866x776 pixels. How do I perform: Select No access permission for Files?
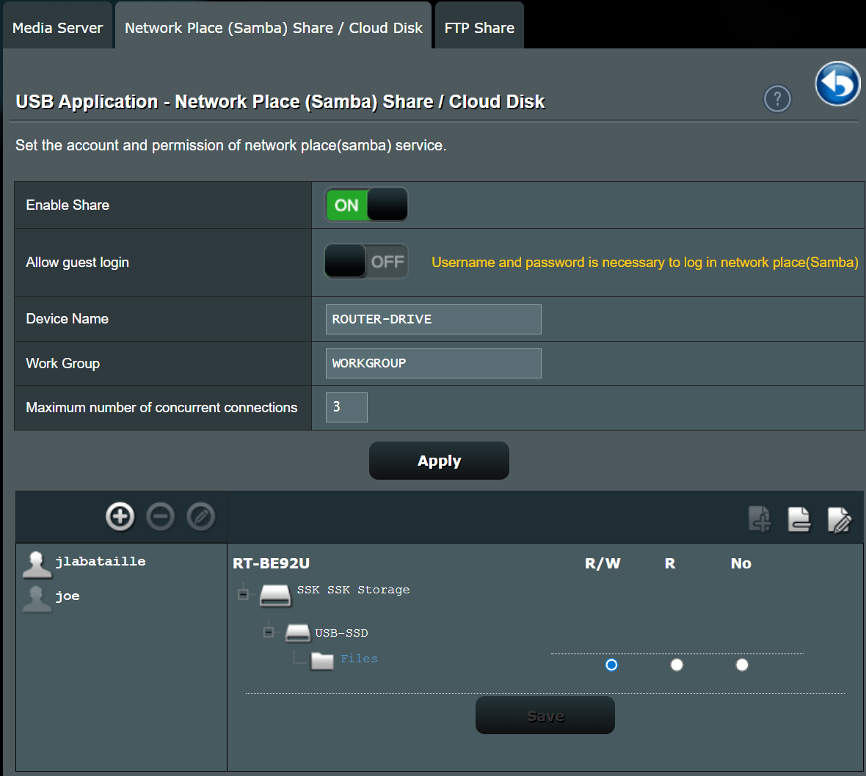742,665
